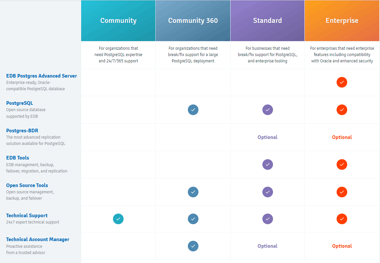Screen dimensions: 380x263
Task: Click Enterprise description about Oracle compatibility
Action: tap(342, 55)
